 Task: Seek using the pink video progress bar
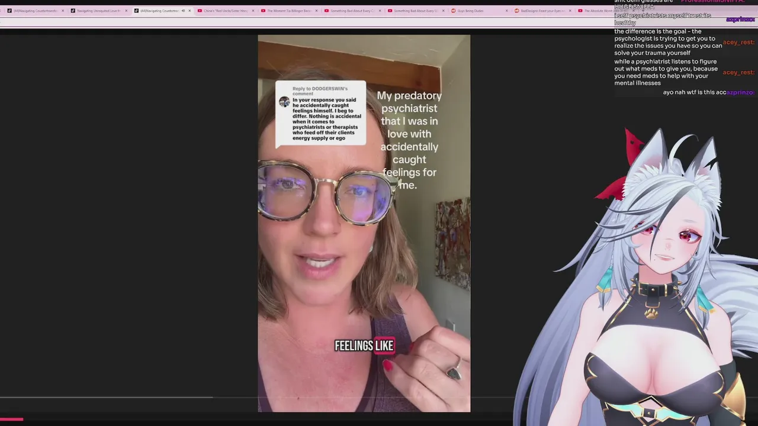coord(12,419)
